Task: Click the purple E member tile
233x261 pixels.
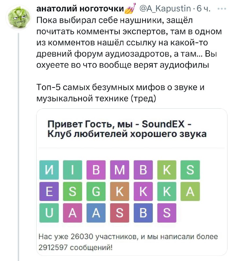Action: pos(49,191)
